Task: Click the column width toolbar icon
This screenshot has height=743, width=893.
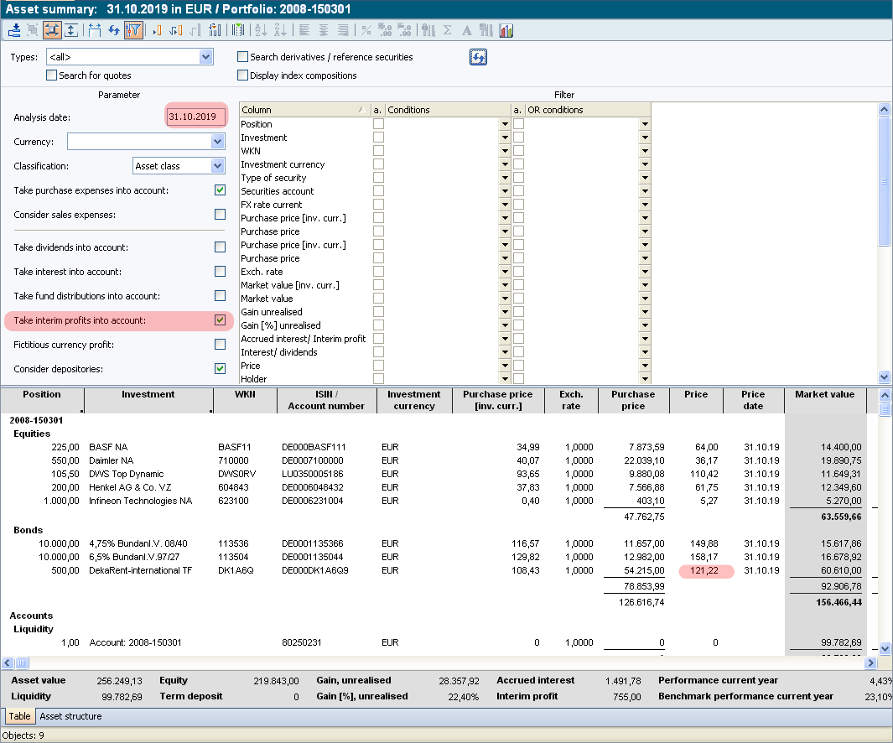Action: (x=94, y=30)
